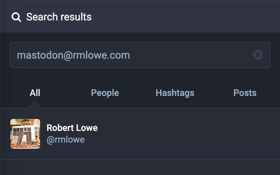This screenshot has width=280, height=175.
Task: Open Robert Lowe's avatar image
Action: coord(25,134)
